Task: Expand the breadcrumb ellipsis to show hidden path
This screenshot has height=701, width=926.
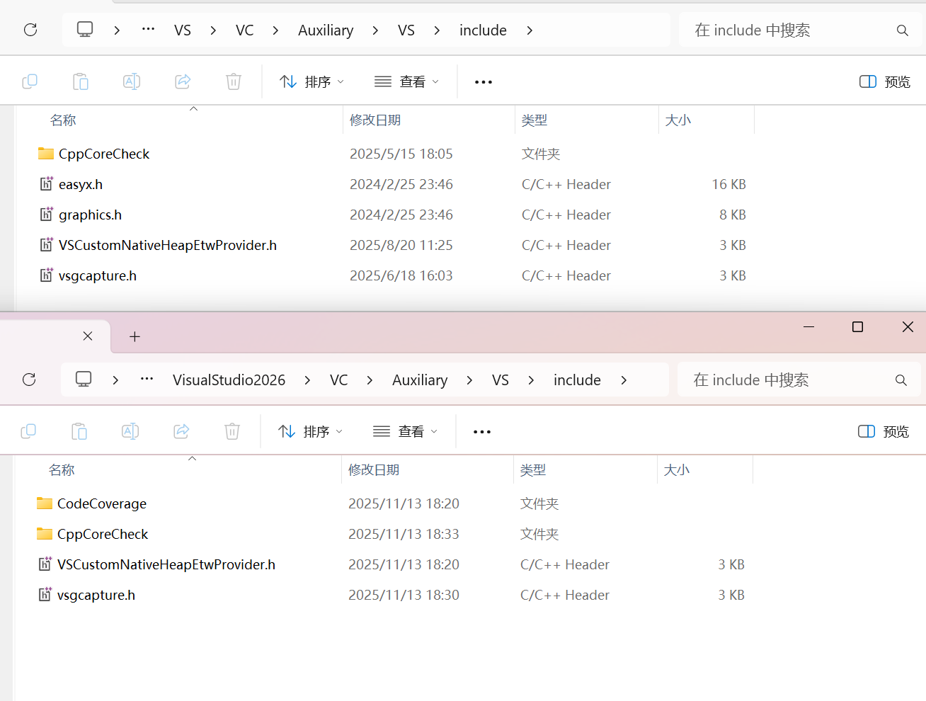Action: click(147, 30)
